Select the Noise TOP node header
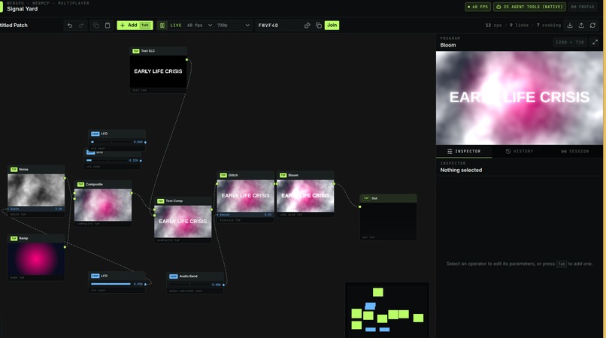Image resolution: width=606 pixels, height=338 pixels. point(36,170)
